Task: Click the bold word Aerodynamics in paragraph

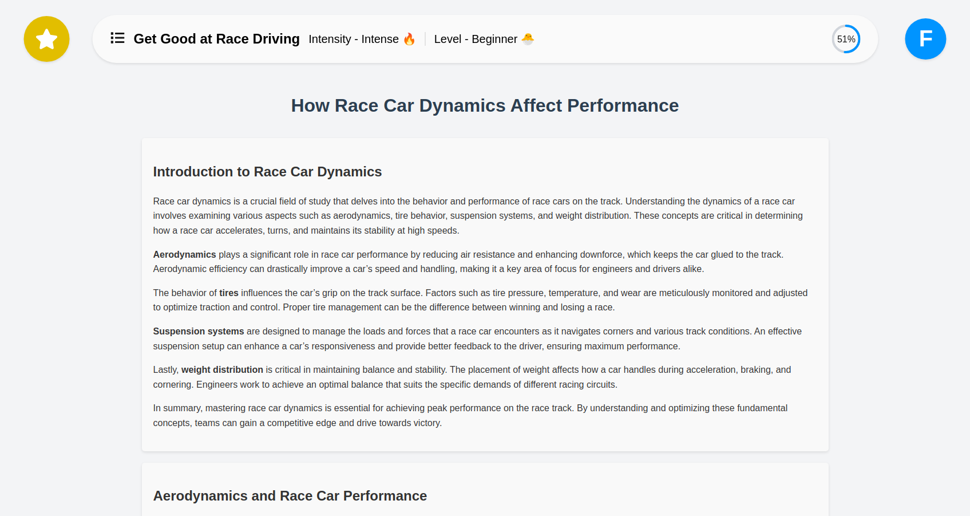Action: click(184, 254)
